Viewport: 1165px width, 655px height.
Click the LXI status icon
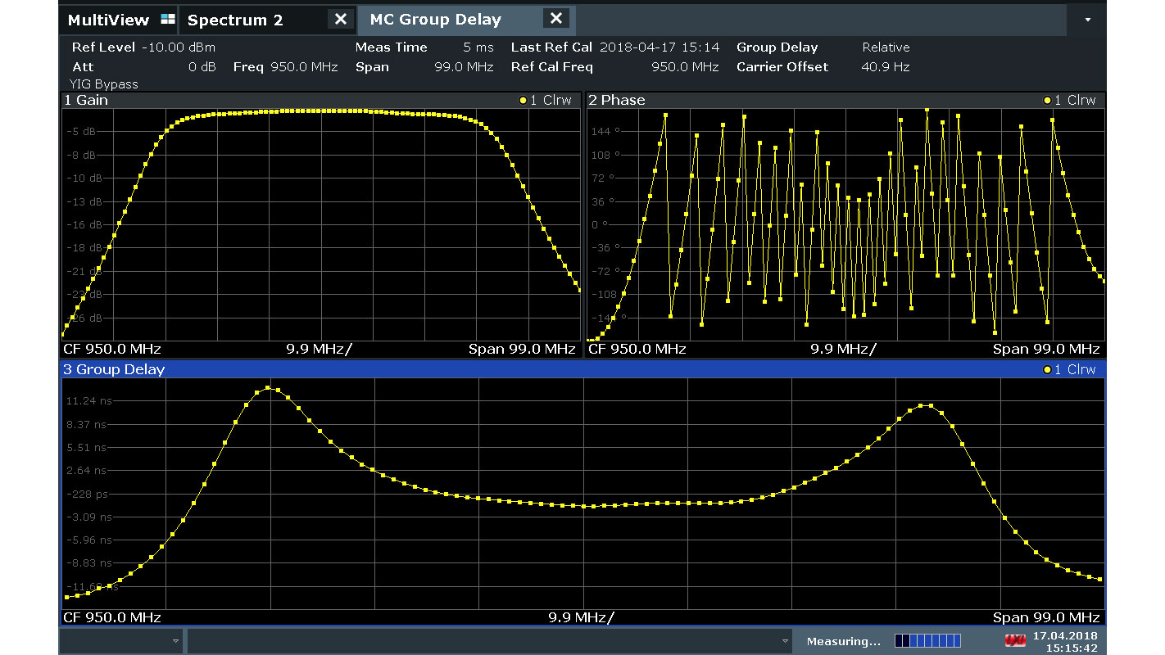coord(1015,641)
